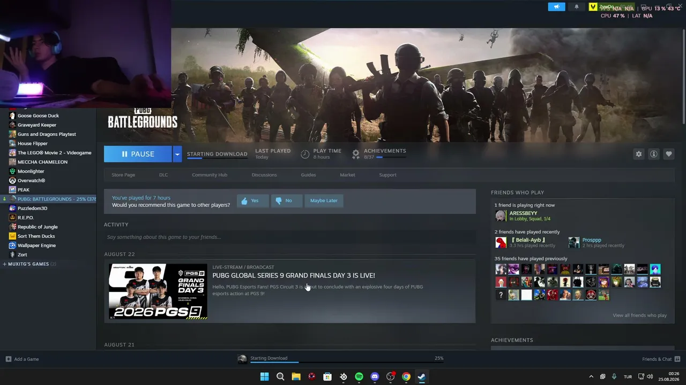686x385 pixels.
Task: Select Sort Them Ducks in library
Action: (x=36, y=236)
